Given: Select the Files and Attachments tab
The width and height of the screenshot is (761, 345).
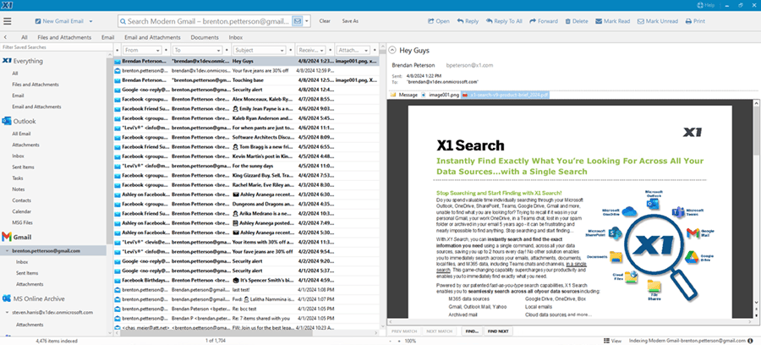Looking at the screenshot, I should click(64, 37).
